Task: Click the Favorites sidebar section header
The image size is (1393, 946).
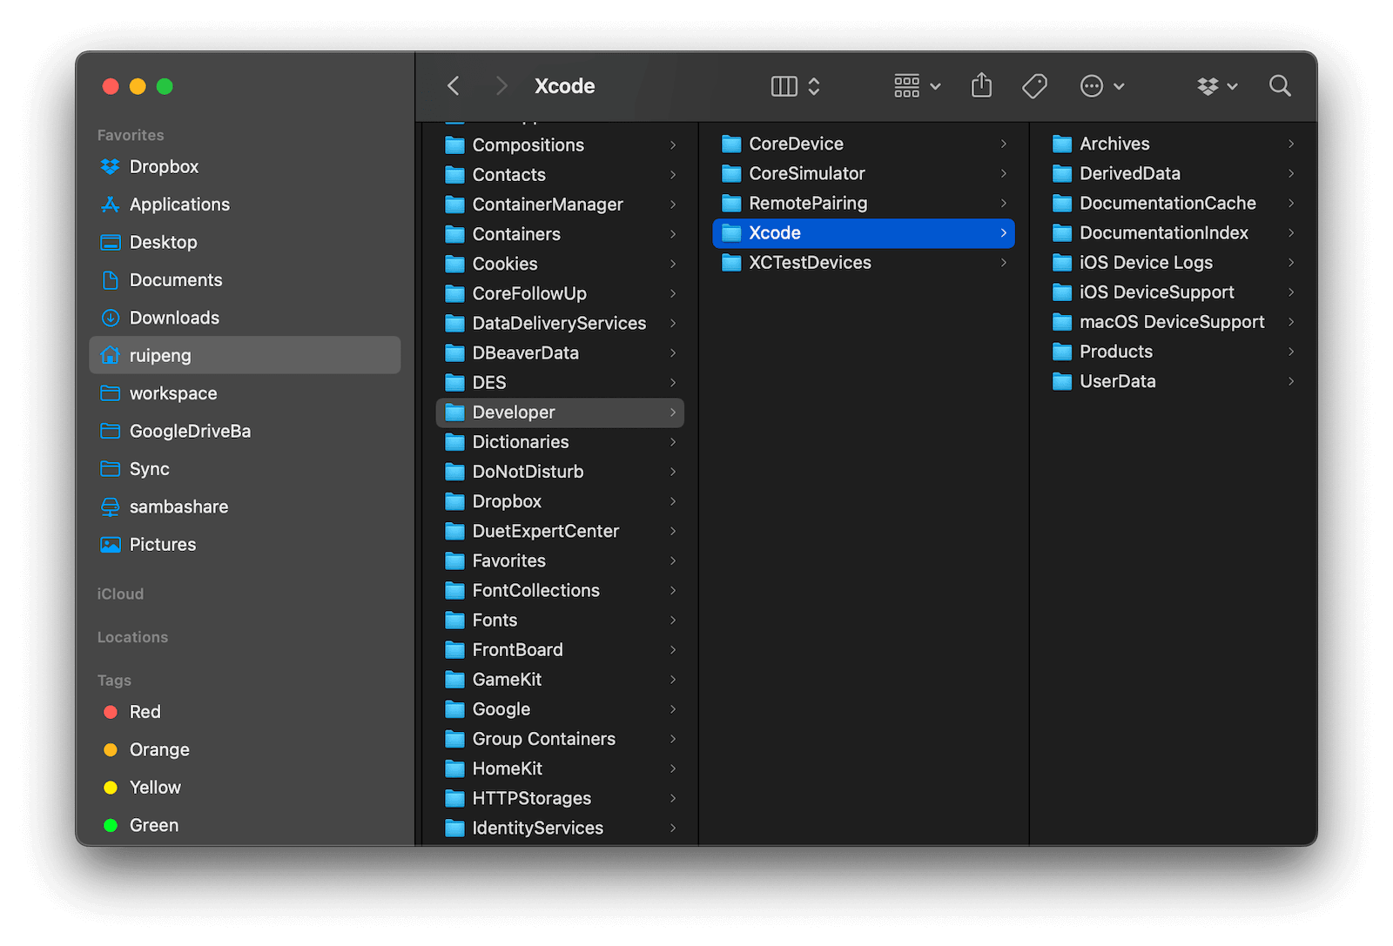Action: (x=131, y=135)
